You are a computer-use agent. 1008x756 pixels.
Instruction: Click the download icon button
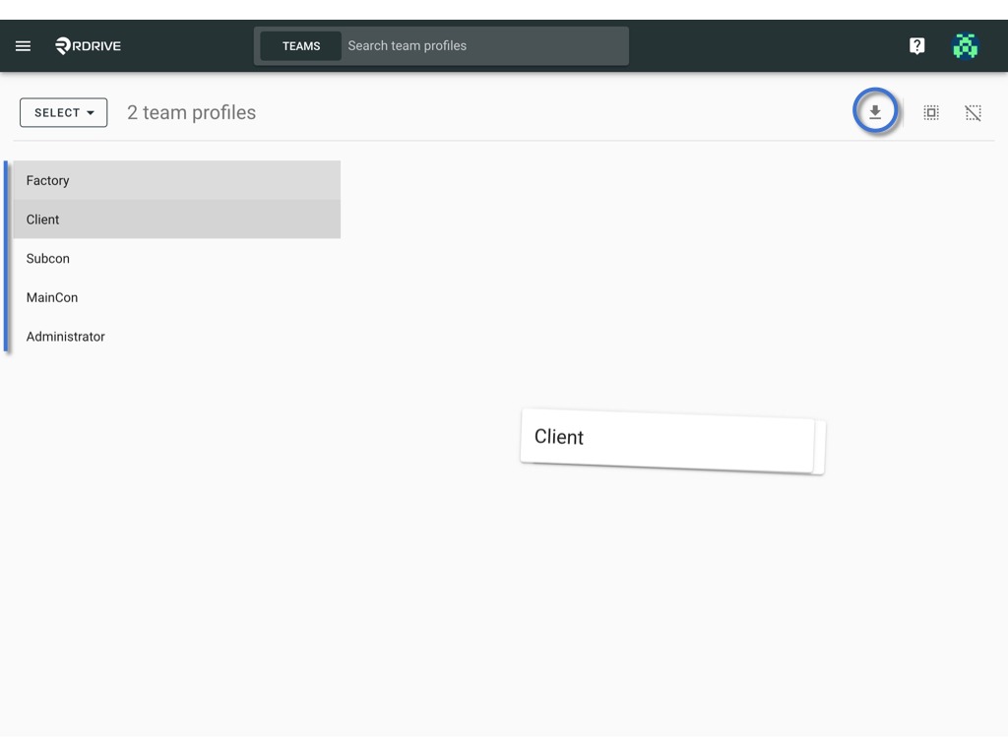875,112
